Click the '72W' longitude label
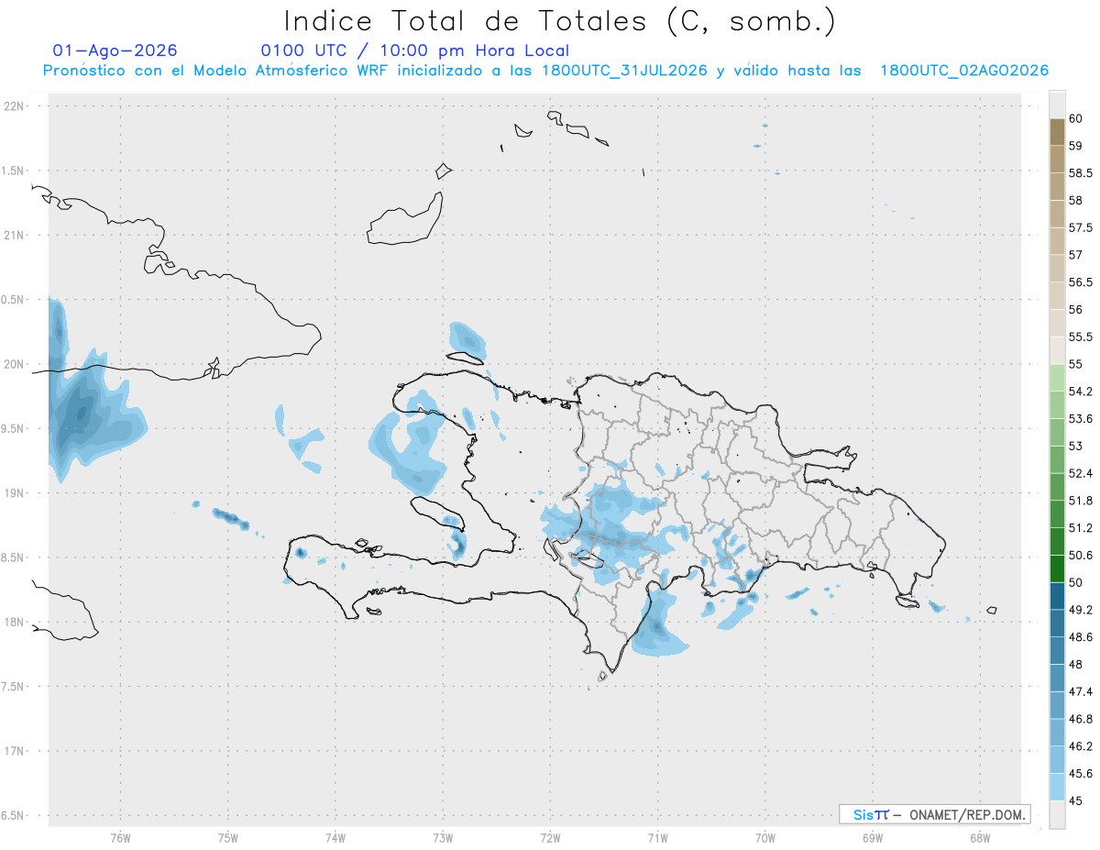This screenshot has width=1100, height=850. (550, 838)
